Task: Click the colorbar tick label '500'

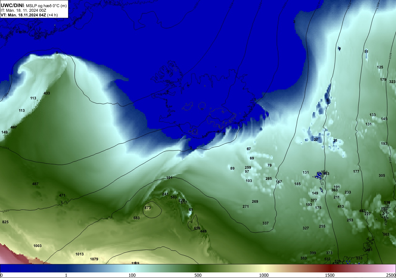Action: click(198, 275)
